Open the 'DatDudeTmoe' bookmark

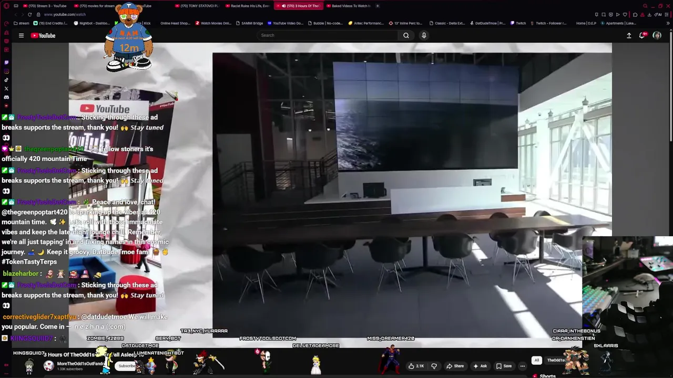click(x=487, y=23)
